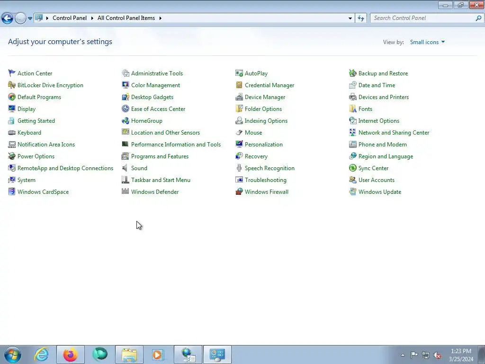Click the BitLocker Drive Encryption icon
485x364 pixels.
tap(12, 85)
